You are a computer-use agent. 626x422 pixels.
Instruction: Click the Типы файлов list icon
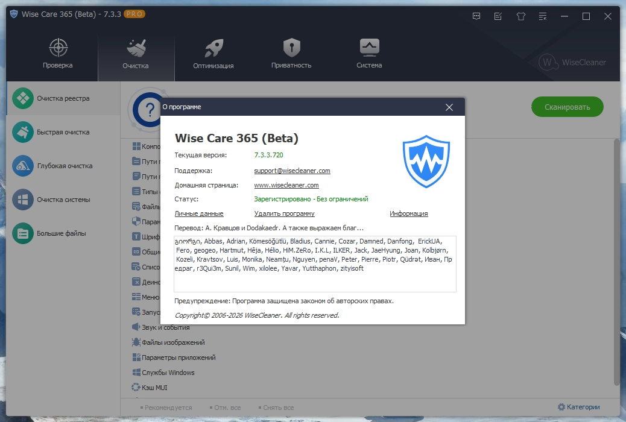tap(136, 192)
